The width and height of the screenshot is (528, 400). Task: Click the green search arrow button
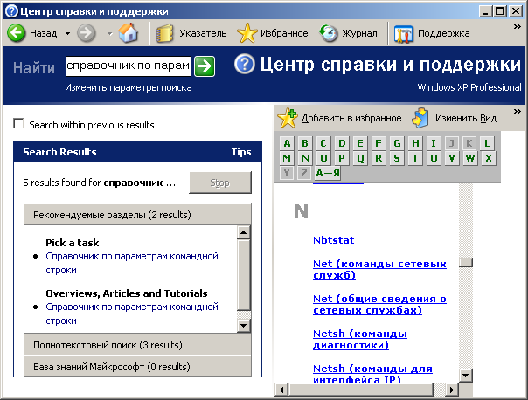click(205, 66)
